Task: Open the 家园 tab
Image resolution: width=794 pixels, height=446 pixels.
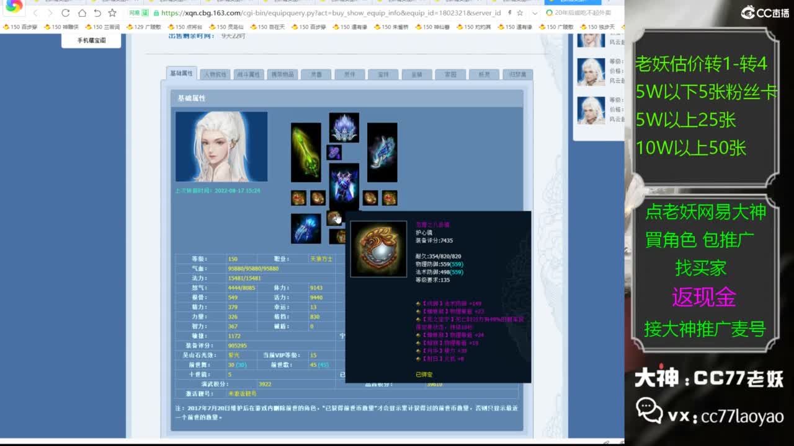Action: tap(450, 74)
